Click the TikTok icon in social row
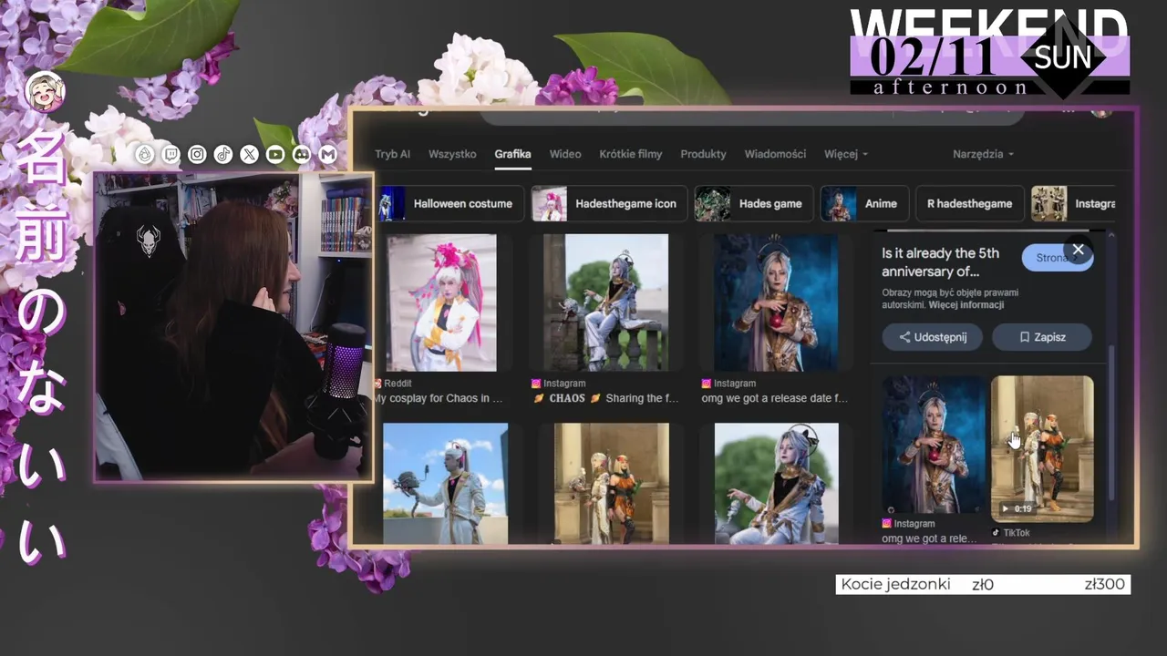The width and height of the screenshot is (1167, 656). [x=223, y=155]
